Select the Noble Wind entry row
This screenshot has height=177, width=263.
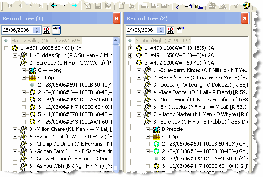pyautogui.click(x=200, y=100)
